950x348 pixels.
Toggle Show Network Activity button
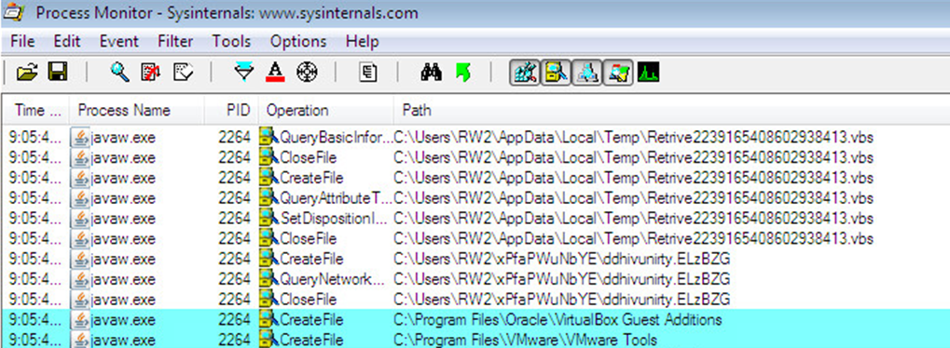pyautogui.click(x=587, y=74)
